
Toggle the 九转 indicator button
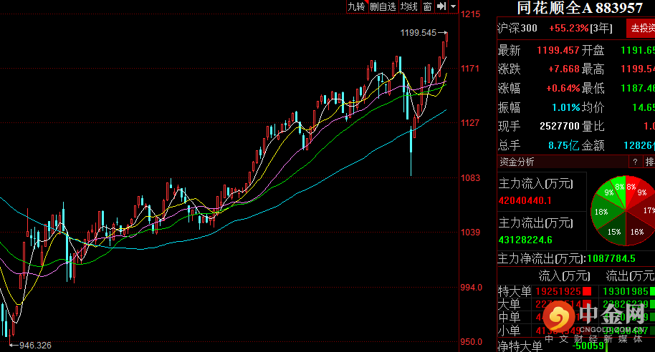357,6
